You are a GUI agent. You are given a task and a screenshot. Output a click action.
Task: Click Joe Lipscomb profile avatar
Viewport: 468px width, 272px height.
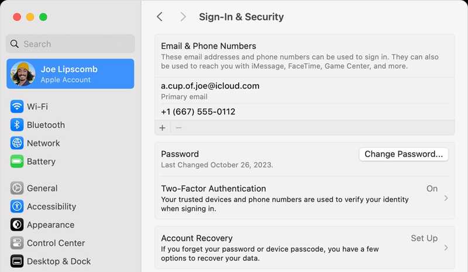pyautogui.click(x=23, y=74)
